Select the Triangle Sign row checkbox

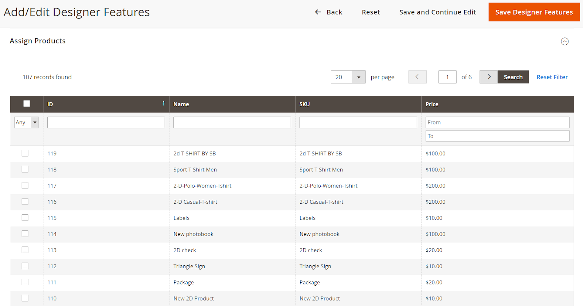pos(25,266)
